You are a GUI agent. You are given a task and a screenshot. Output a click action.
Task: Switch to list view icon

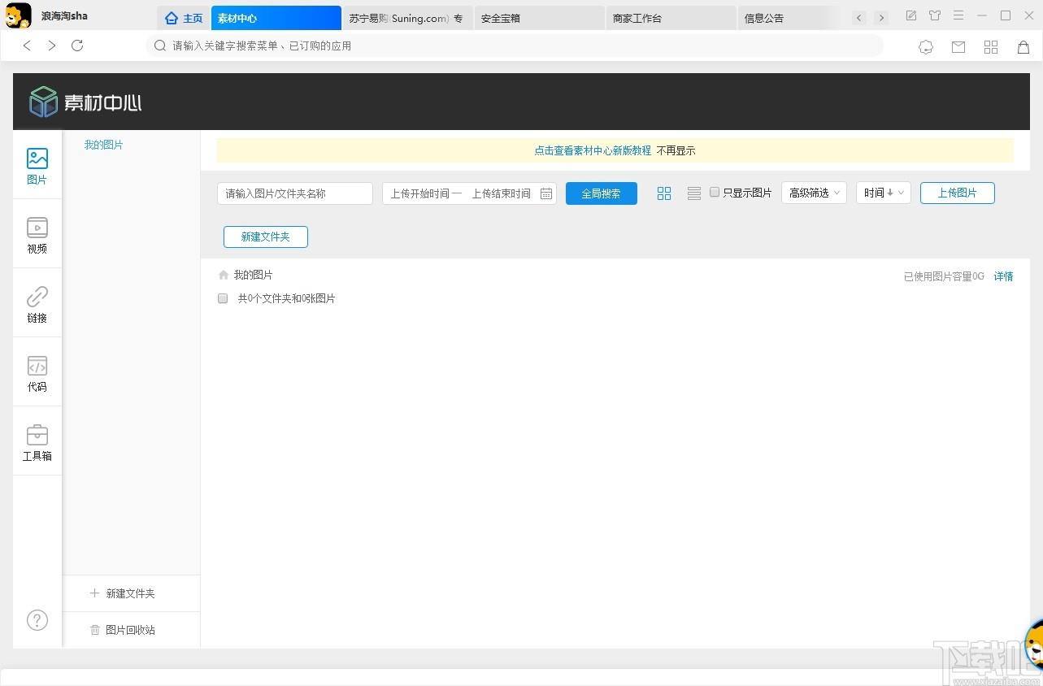click(x=693, y=193)
